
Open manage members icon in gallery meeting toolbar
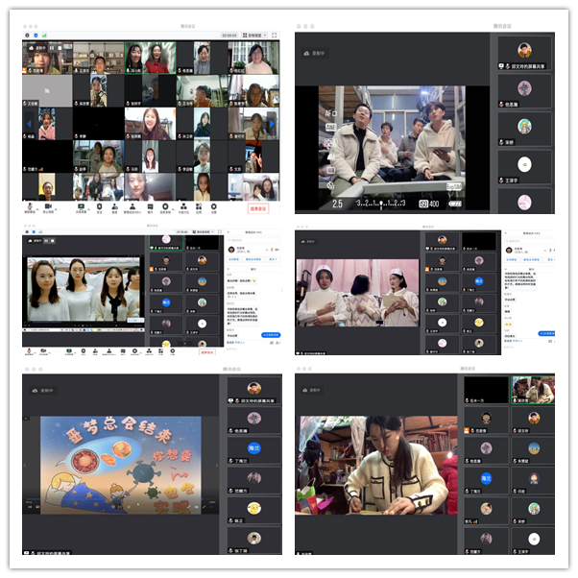click(x=132, y=207)
